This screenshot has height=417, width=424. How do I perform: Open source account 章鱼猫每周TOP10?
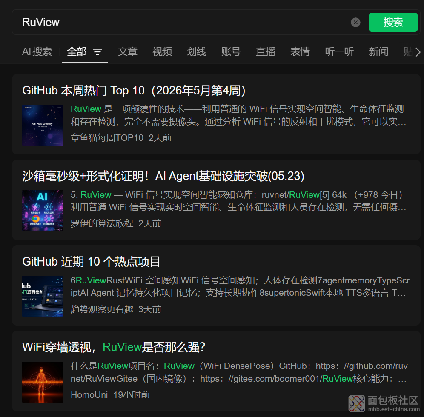[107, 138]
